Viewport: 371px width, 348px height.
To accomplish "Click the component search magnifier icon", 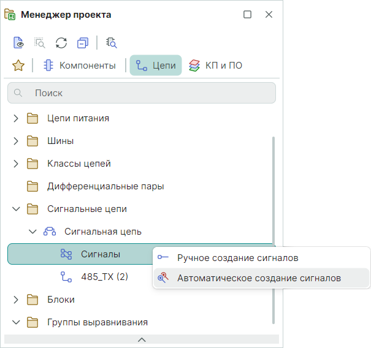I will (x=111, y=43).
